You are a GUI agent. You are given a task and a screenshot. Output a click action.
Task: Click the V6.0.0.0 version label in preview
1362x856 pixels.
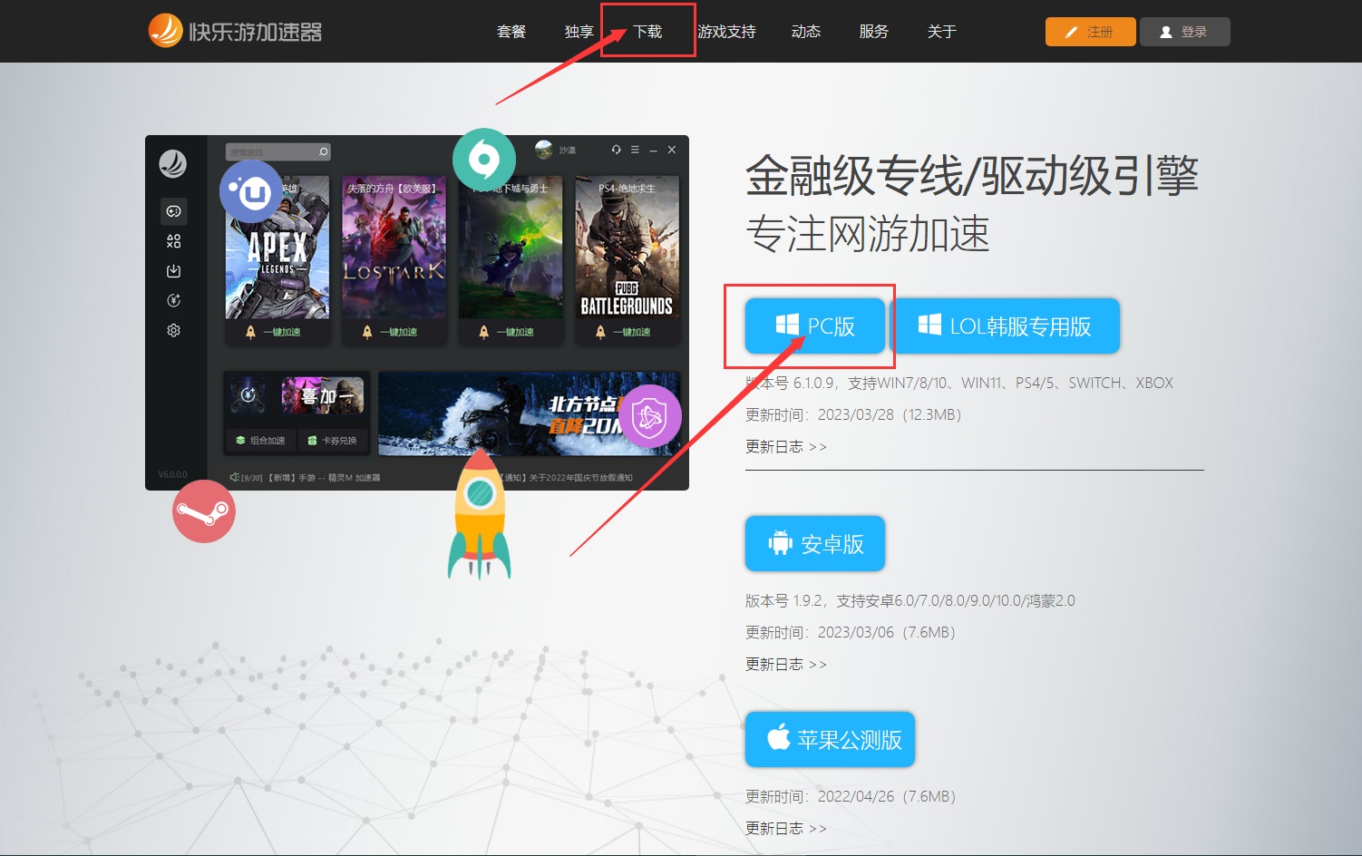(172, 474)
